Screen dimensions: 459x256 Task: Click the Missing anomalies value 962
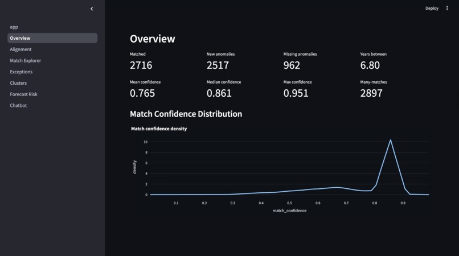point(292,65)
